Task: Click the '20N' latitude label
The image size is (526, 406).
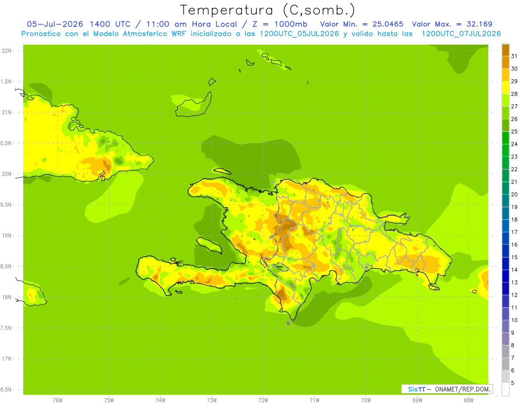Action: 6,174
